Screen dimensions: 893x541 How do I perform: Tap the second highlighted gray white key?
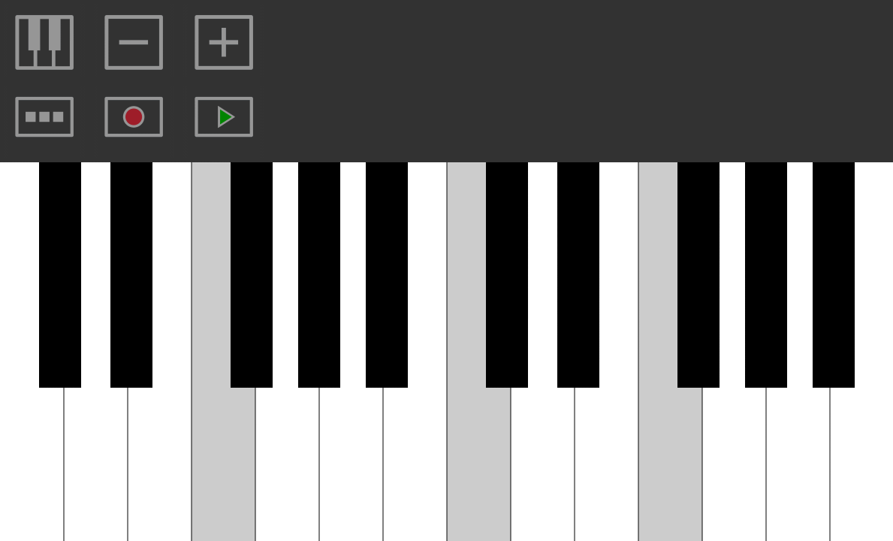478,464
